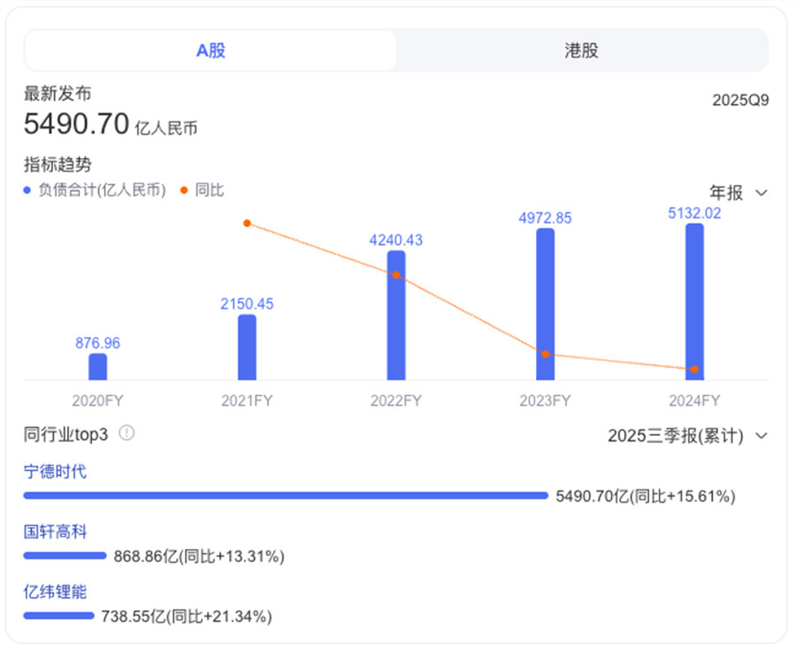Open the 宁德时代 company link

coord(56,471)
